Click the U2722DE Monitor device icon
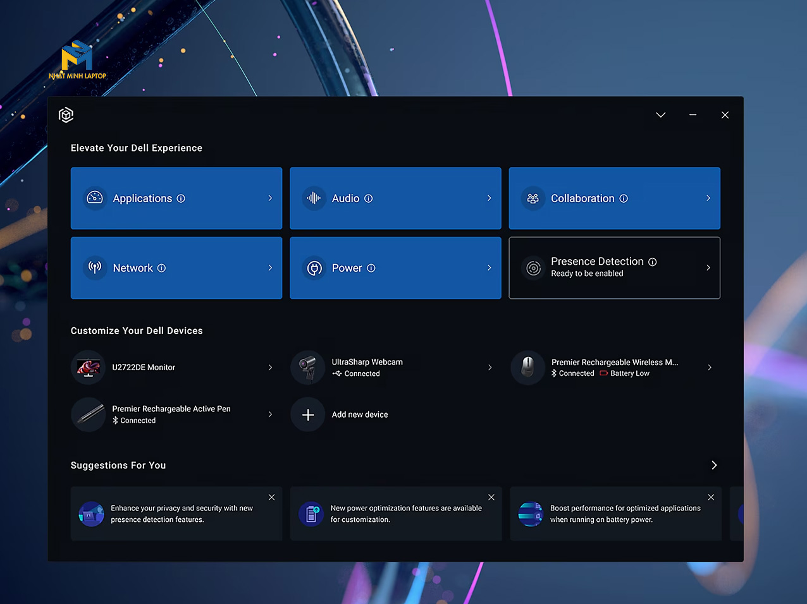Screen dimensions: 807x604 (89, 367)
